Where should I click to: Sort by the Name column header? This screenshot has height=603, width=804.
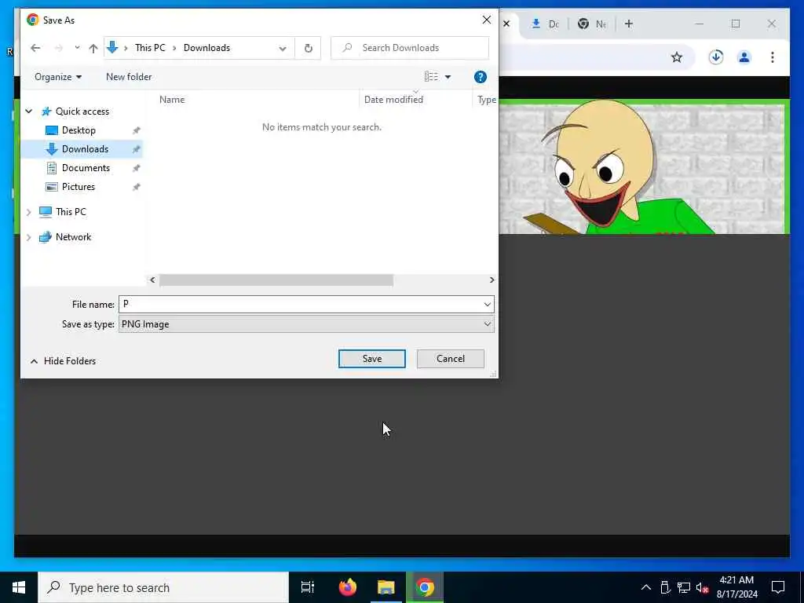click(172, 100)
